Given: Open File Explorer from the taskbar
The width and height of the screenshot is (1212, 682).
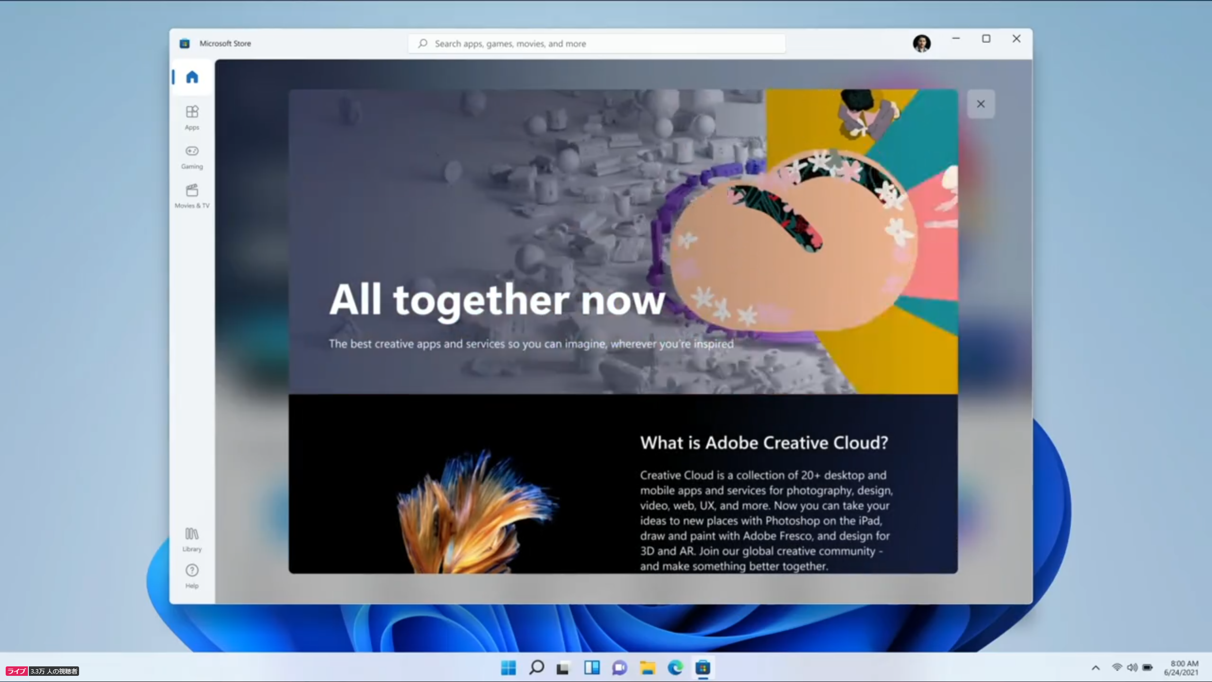Looking at the screenshot, I should 647,668.
